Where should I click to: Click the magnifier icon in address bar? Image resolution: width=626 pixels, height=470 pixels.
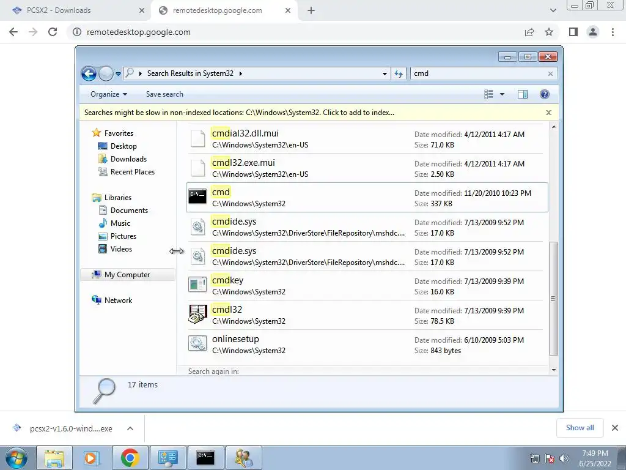point(130,73)
